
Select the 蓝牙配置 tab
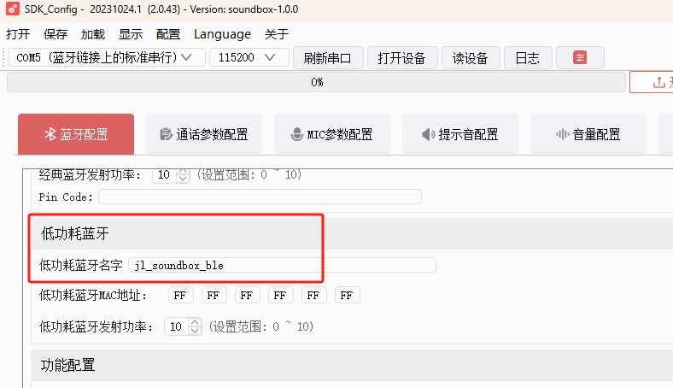pos(76,134)
